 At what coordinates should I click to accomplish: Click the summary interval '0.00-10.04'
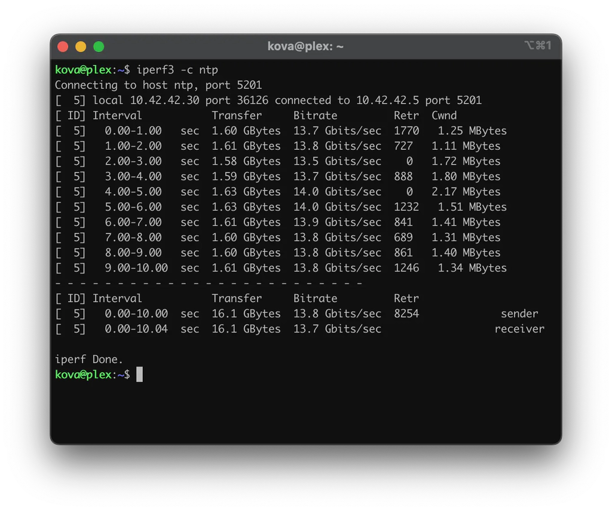pyautogui.click(x=136, y=329)
